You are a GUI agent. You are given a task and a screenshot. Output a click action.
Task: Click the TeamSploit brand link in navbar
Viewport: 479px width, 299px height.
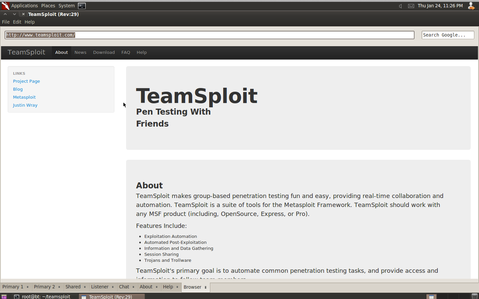[x=26, y=52]
